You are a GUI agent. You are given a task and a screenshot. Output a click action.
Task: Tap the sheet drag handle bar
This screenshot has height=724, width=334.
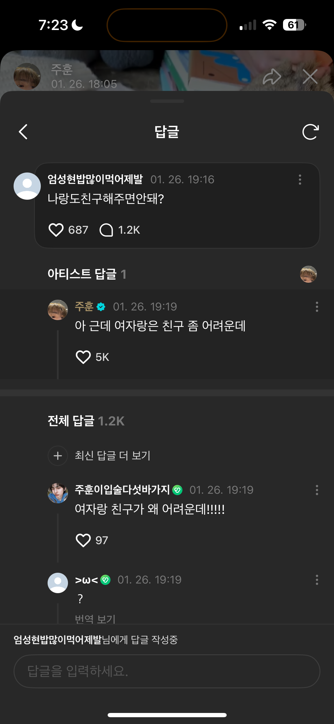(167, 101)
